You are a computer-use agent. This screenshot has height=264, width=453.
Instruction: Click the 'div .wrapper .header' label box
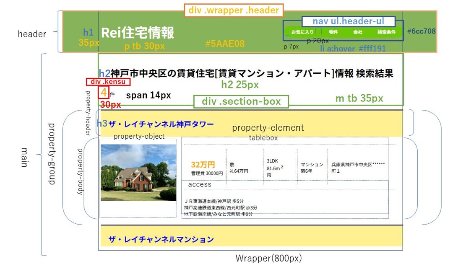(x=234, y=10)
